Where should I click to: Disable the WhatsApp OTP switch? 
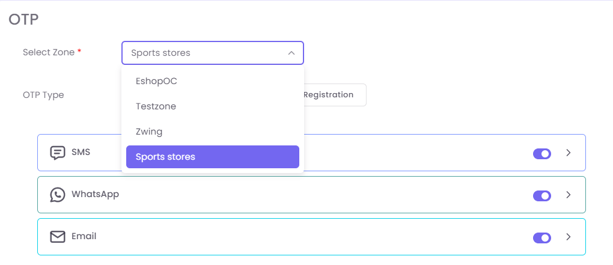click(x=541, y=195)
